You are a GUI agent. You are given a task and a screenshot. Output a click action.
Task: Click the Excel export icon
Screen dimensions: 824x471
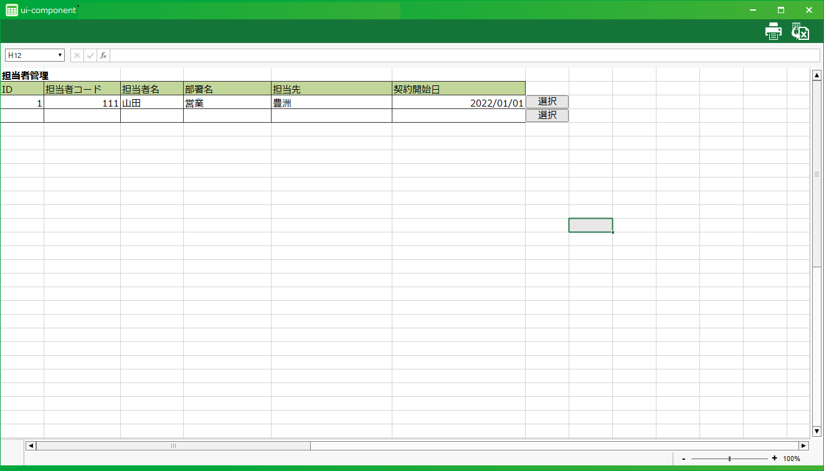(800, 31)
